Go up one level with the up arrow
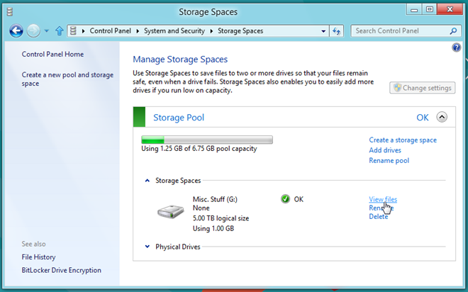This screenshot has width=468, height=292. pos(60,30)
